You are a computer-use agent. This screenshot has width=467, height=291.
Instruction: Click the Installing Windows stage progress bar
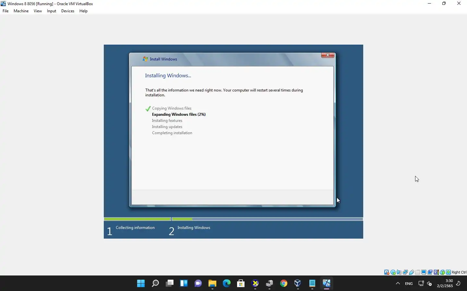click(267, 219)
